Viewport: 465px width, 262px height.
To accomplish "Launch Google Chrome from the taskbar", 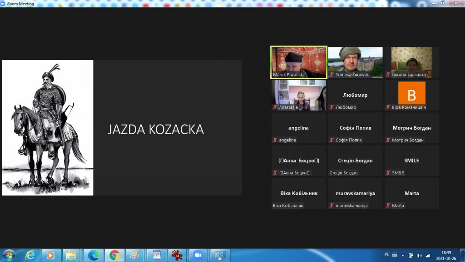I will pyautogui.click(x=114, y=255).
